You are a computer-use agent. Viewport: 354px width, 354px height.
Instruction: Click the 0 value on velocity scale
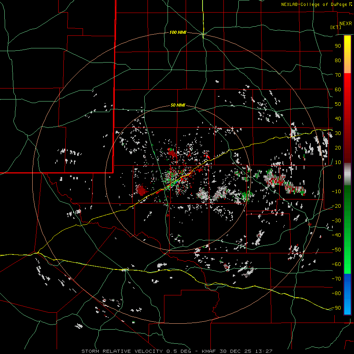(339, 177)
